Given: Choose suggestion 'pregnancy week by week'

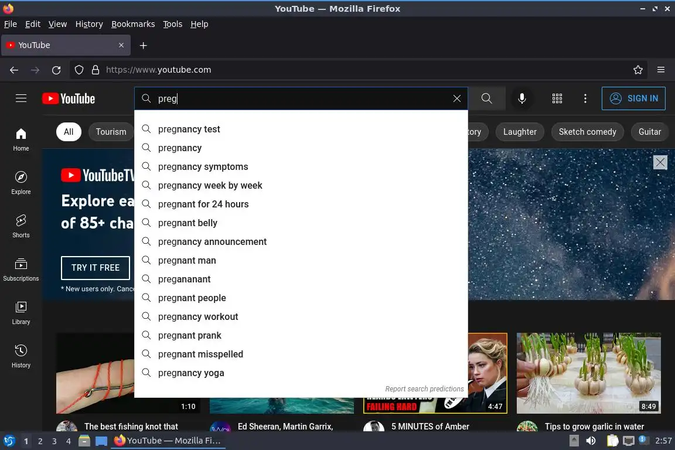Looking at the screenshot, I should pos(301,186).
